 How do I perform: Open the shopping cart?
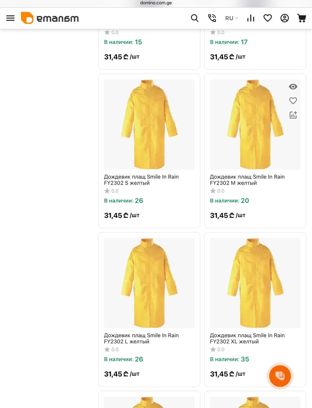[301, 18]
